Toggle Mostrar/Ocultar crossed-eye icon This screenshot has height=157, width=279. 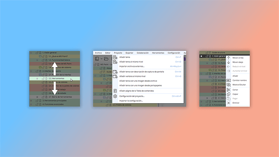click(x=229, y=84)
